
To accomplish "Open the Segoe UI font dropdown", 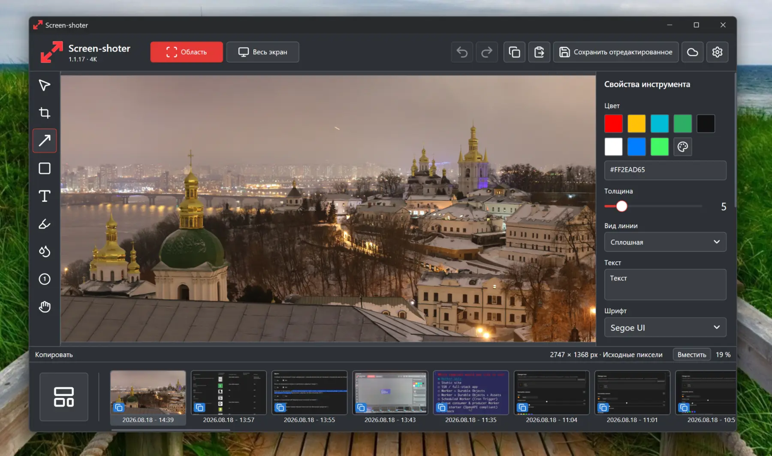I will pos(665,328).
